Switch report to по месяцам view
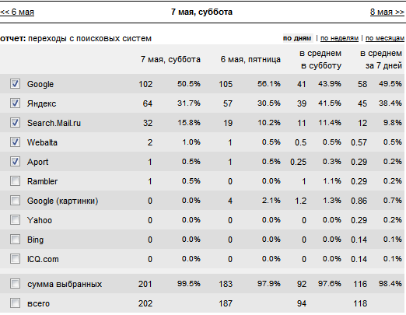Viewport: 406px width, 315px height. [385, 38]
